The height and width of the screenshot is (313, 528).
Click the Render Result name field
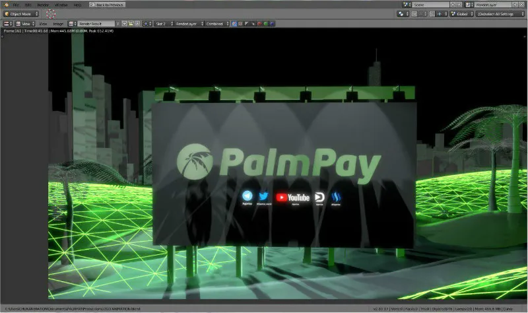96,24
